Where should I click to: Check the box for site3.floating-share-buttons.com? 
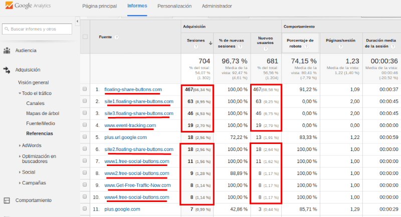pos(85,113)
